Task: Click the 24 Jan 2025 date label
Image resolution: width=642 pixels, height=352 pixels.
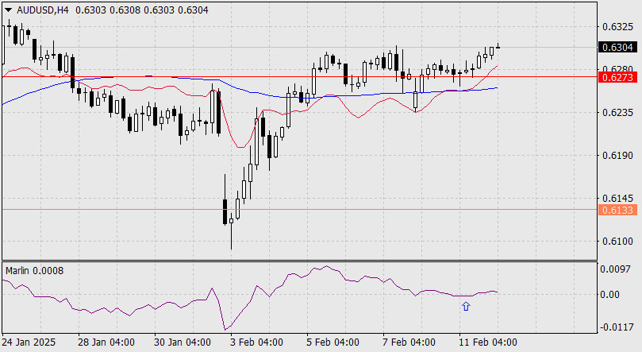Action: [x=29, y=342]
